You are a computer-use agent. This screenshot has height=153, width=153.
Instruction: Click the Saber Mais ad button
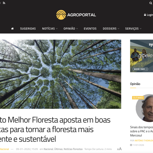point(140,69)
